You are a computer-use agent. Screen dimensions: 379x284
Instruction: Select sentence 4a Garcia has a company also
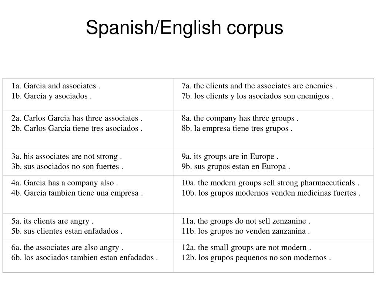coord(64,183)
